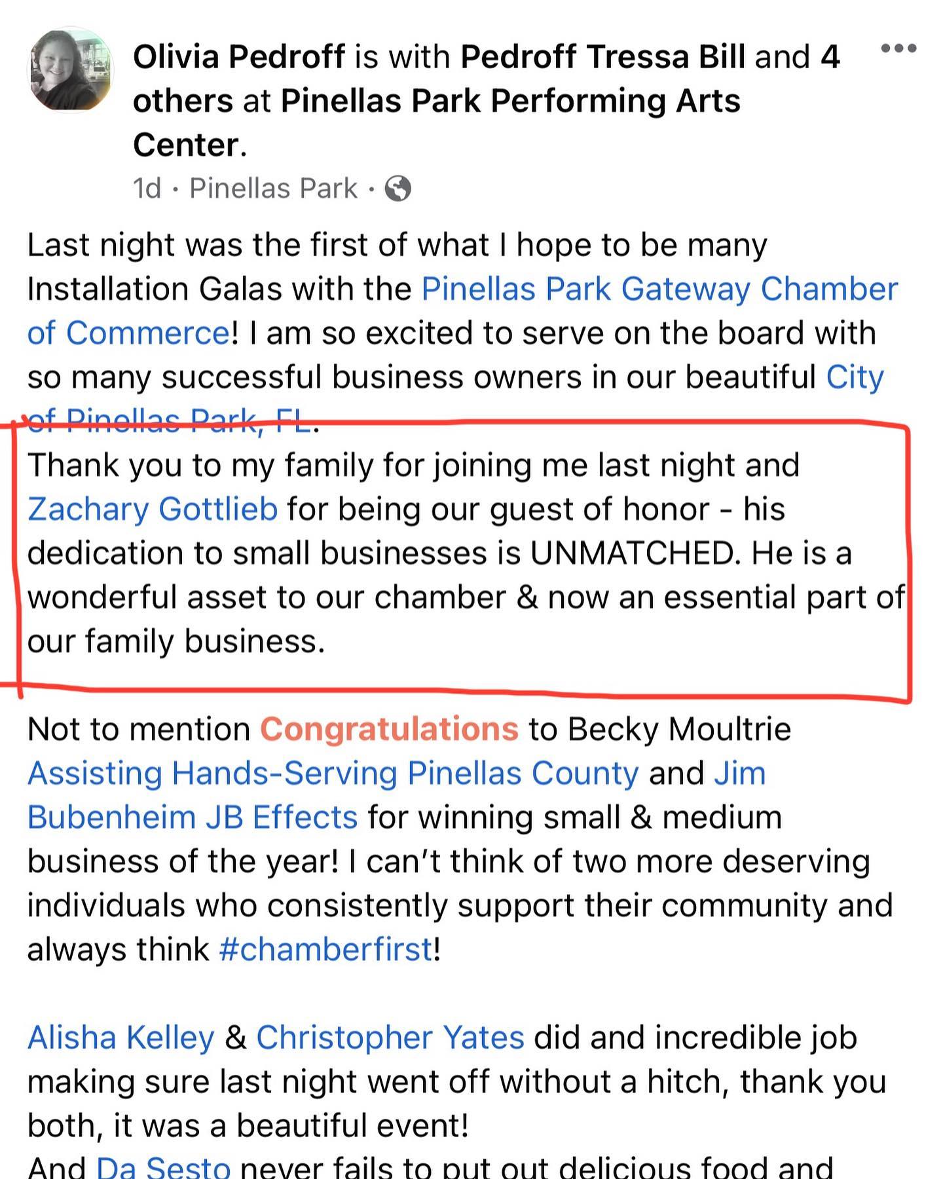Open Alisha Kelley's profile
The width and height of the screenshot is (943, 1179).
[x=121, y=1038]
